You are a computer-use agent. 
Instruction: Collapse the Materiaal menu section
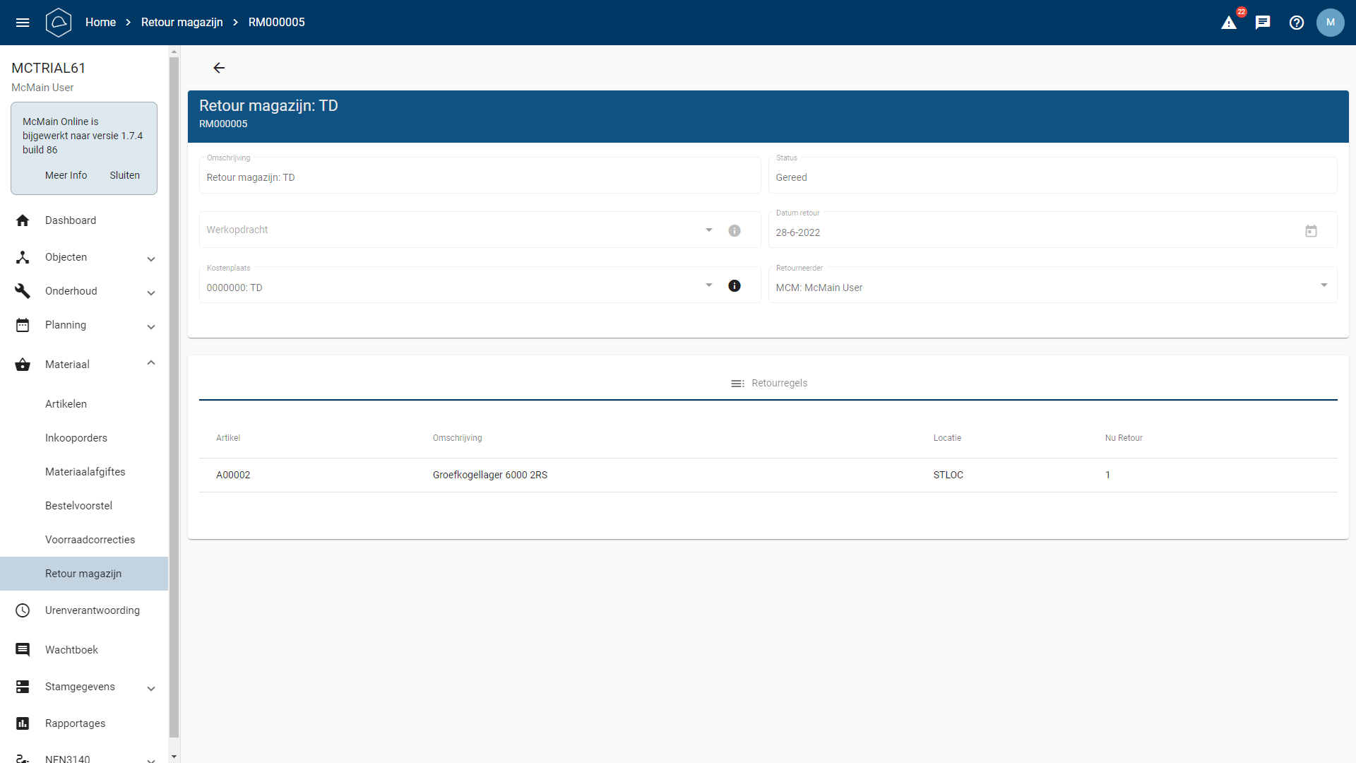pyautogui.click(x=151, y=364)
